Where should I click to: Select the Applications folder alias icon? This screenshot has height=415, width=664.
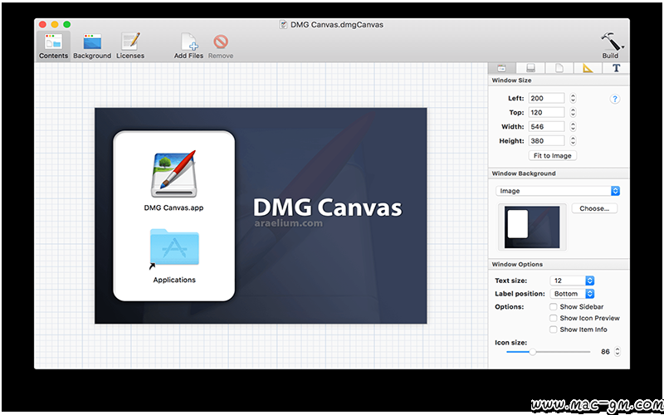(x=173, y=248)
